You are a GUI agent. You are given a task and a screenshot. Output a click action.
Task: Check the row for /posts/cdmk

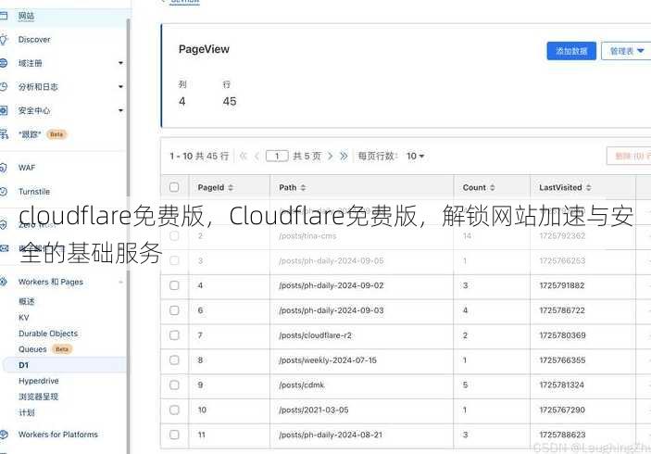[174, 385]
